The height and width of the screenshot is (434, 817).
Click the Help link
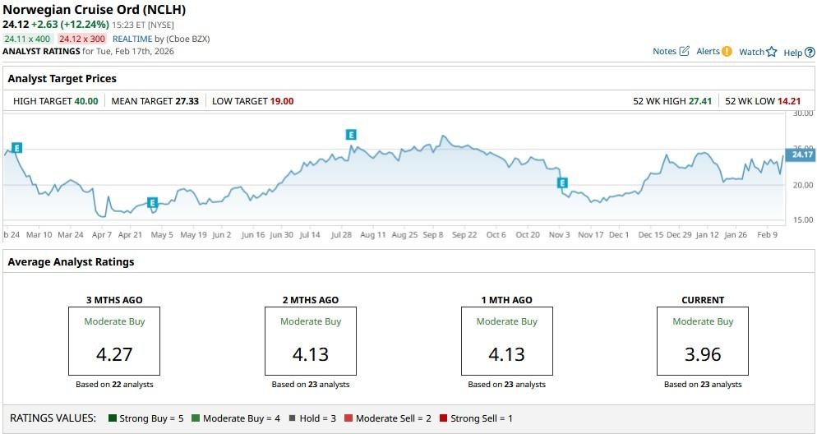pos(792,52)
